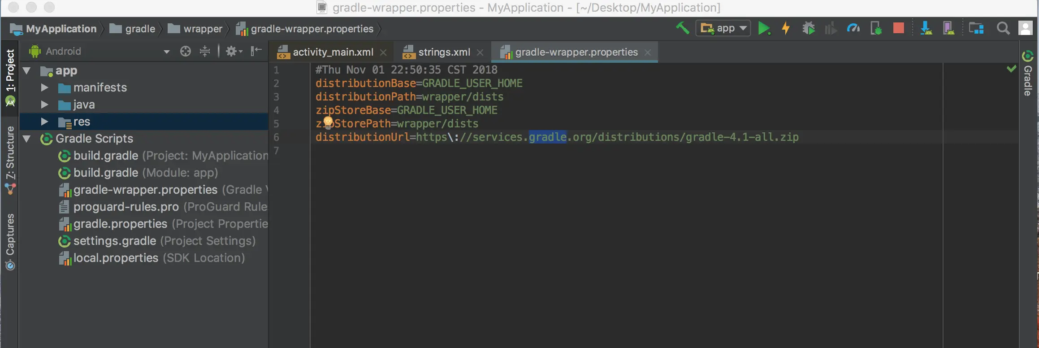Open Project Structure icon
Viewport: 1039px width, 348px height.
pyautogui.click(x=976, y=28)
